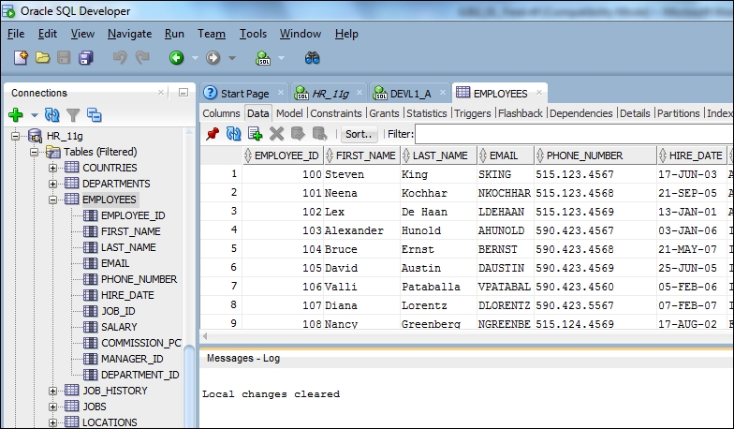734x429 pixels.
Task: Select the LOCATIONS table in tree
Action: 110,422
